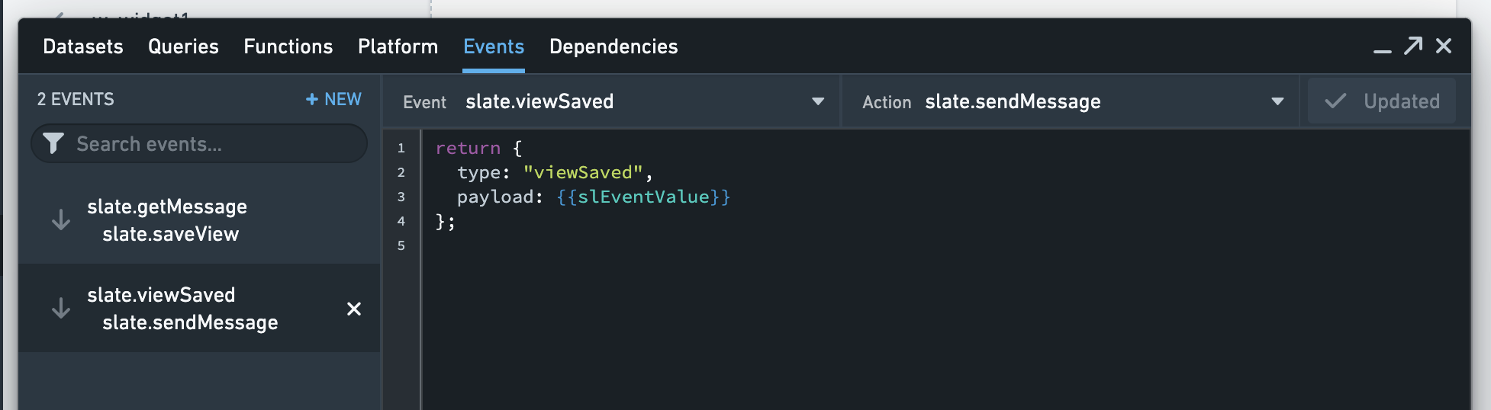Close the editor panel
Image resolution: width=1491 pixels, height=410 pixels.
(1444, 46)
